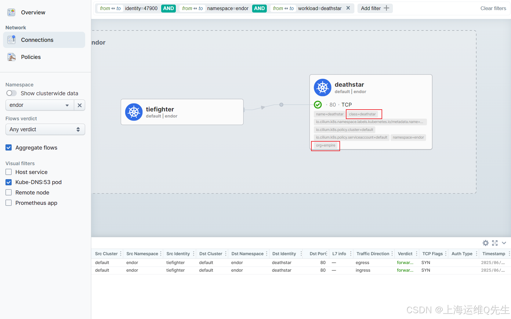Open the Overview page icon
The height and width of the screenshot is (319, 511).
coord(11,12)
